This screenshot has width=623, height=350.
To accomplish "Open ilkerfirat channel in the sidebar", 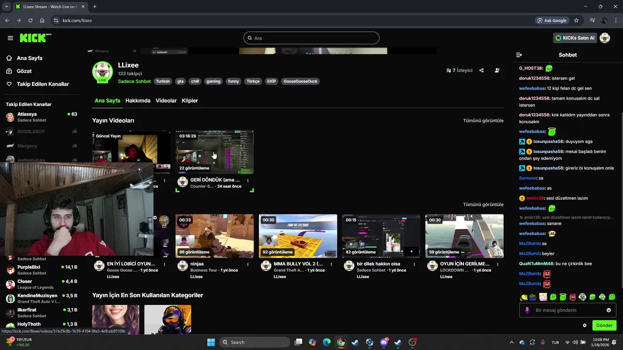I will click(41, 313).
